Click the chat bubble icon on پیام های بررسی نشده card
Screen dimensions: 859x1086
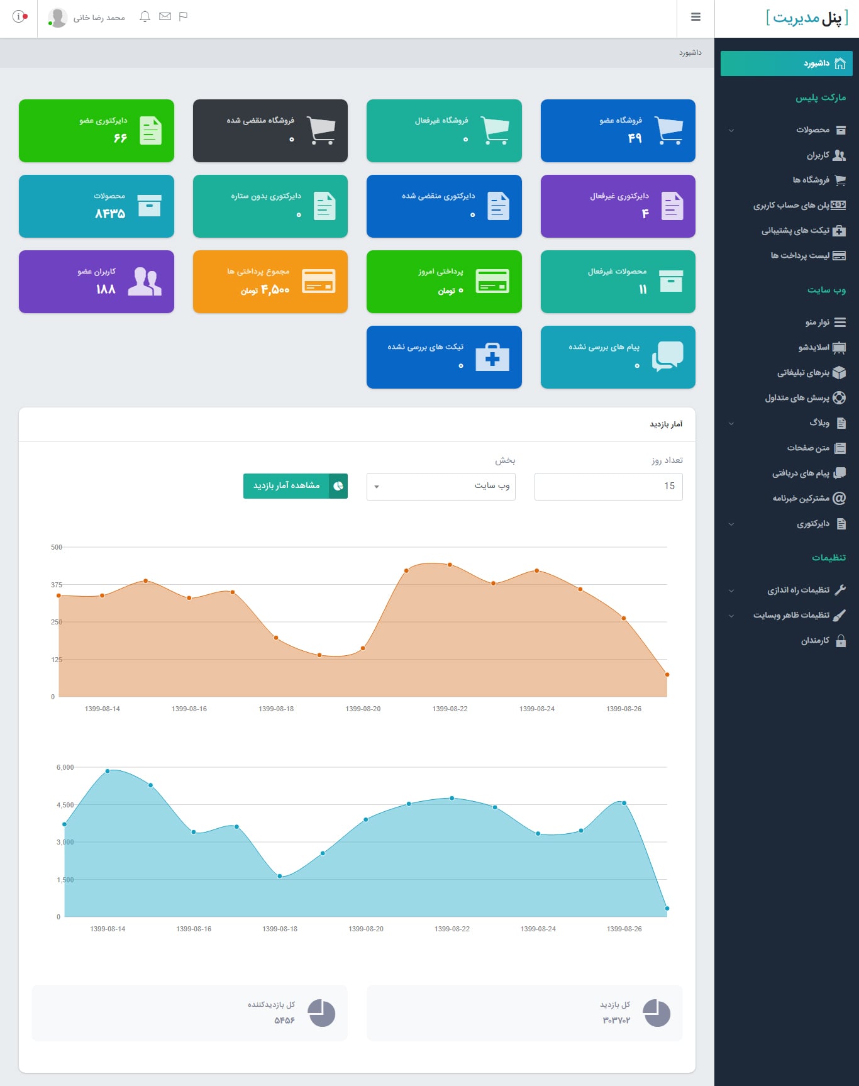pyautogui.click(x=668, y=357)
